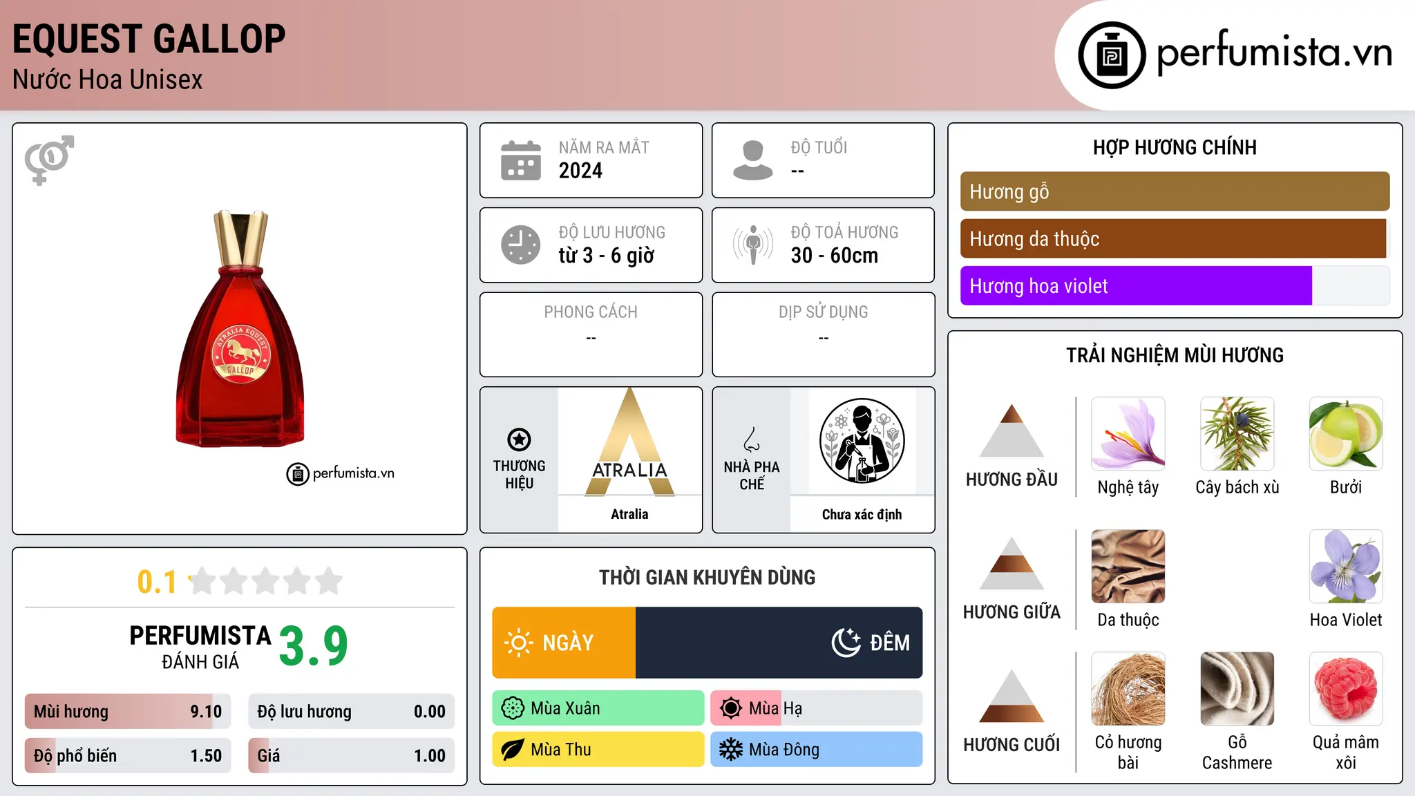Open the Gỗ Cashmere note image

[1237, 689]
